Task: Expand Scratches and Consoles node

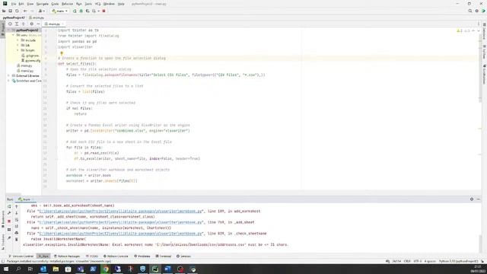Action: (x=8, y=81)
